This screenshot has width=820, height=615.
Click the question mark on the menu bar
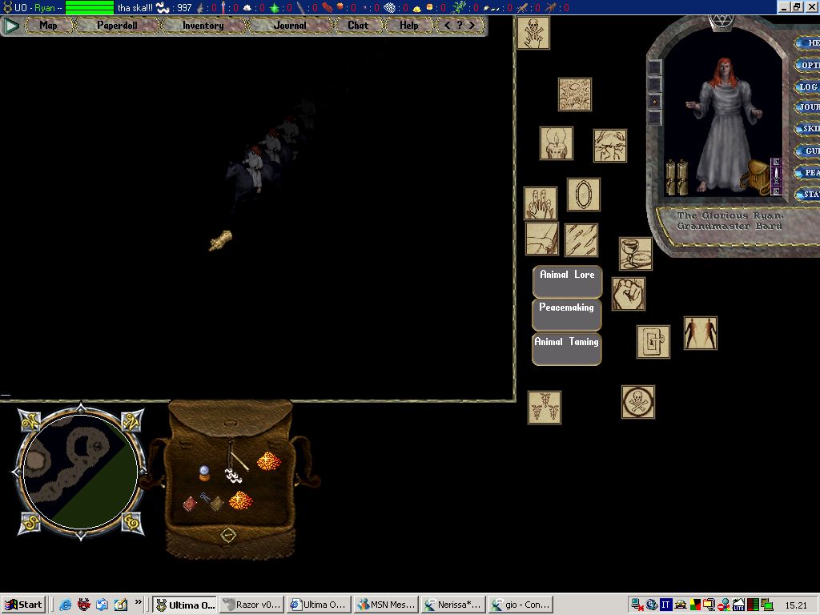(459, 25)
